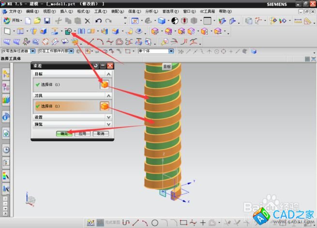317x228 pixels.
Task: Expand the 预览 (Preview) section
Action: 109,124
